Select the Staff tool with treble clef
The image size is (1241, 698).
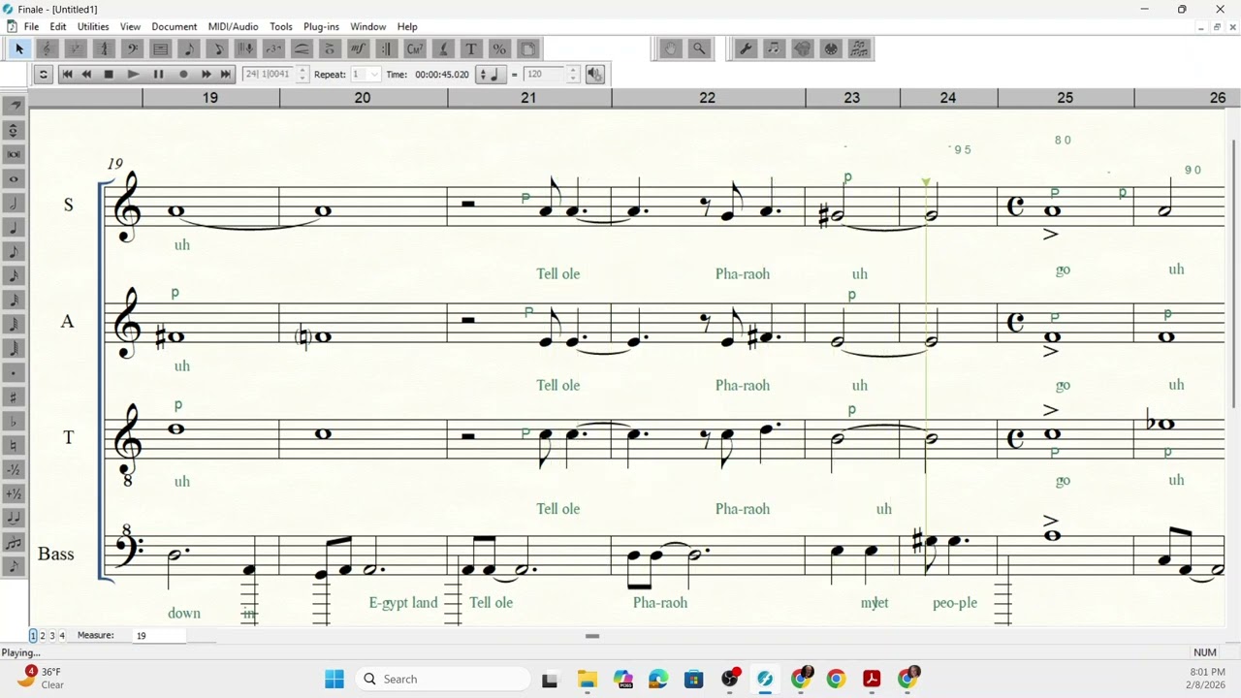pos(47,48)
